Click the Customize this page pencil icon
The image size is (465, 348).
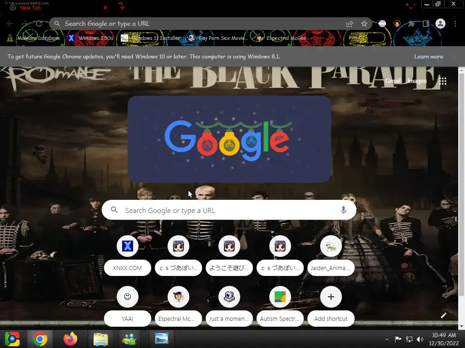tap(444, 315)
